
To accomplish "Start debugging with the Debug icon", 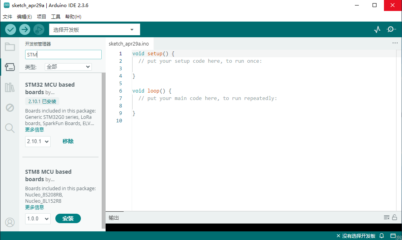I will (38, 29).
